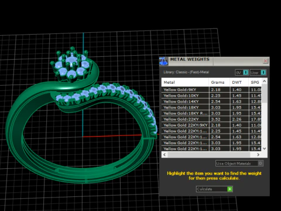This screenshot has width=281, height=211.
Task: Click the horizontal scroll-left arrow
Action: pyautogui.click(x=165, y=155)
